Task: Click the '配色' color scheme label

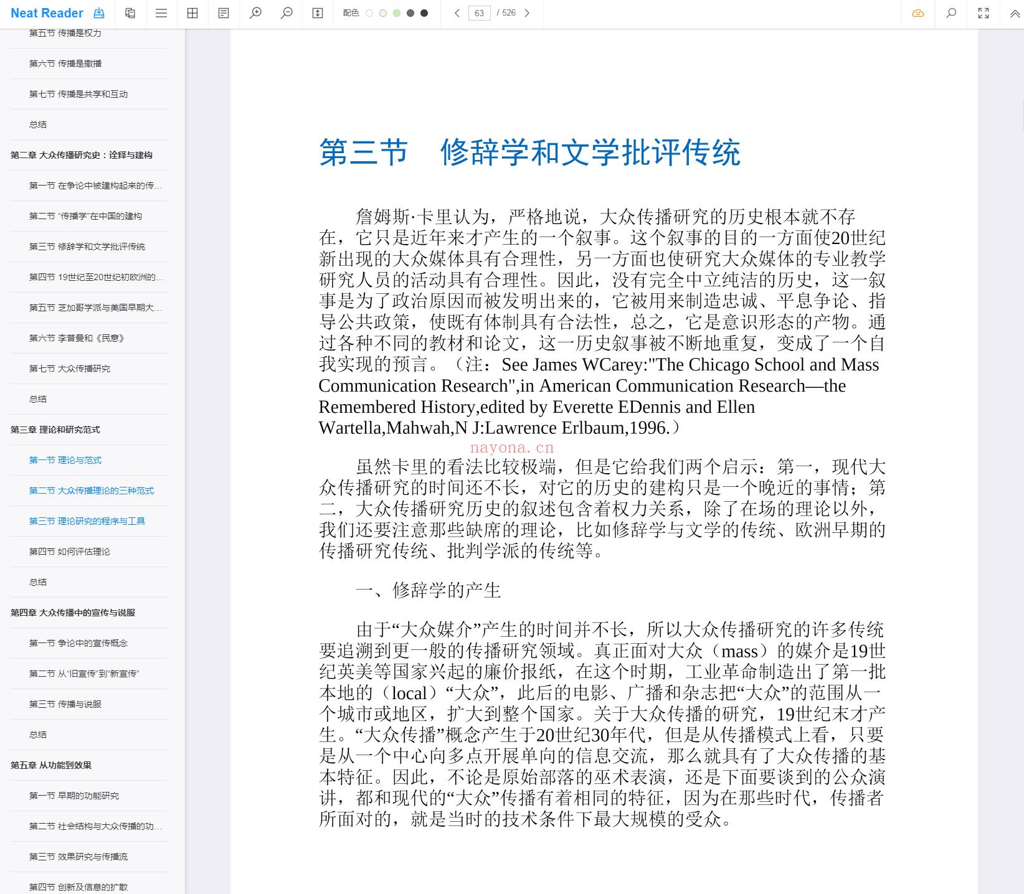Action: [351, 13]
